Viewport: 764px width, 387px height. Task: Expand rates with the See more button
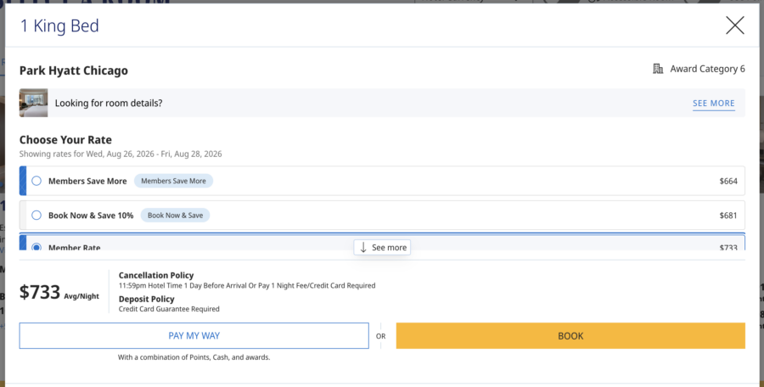(382, 248)
